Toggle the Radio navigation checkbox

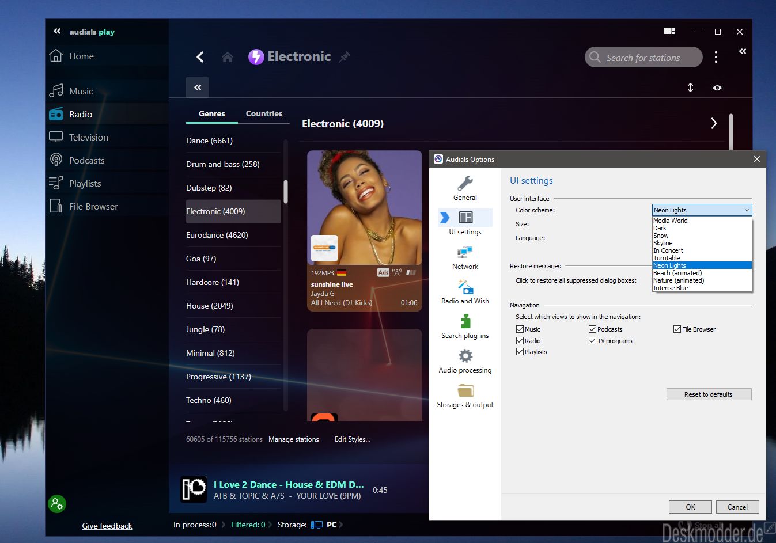coord(520,341)
